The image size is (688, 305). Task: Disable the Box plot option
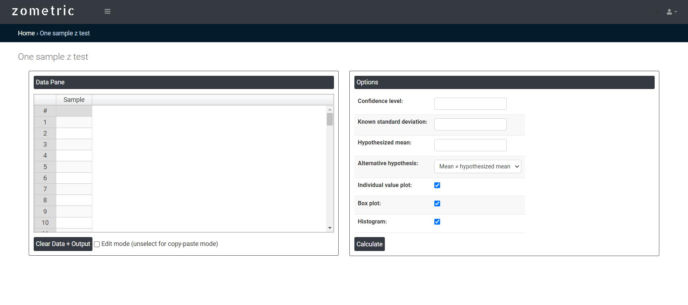437,203
